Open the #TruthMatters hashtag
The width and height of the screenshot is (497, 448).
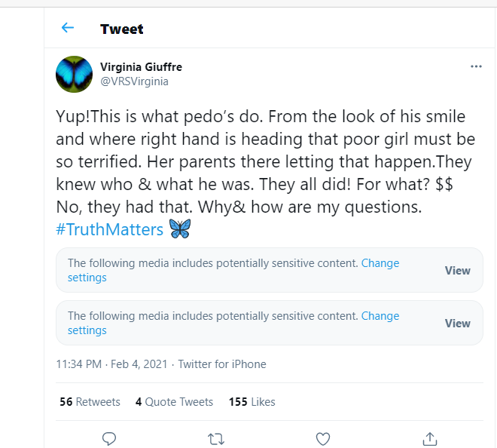(x=109, y=229)
